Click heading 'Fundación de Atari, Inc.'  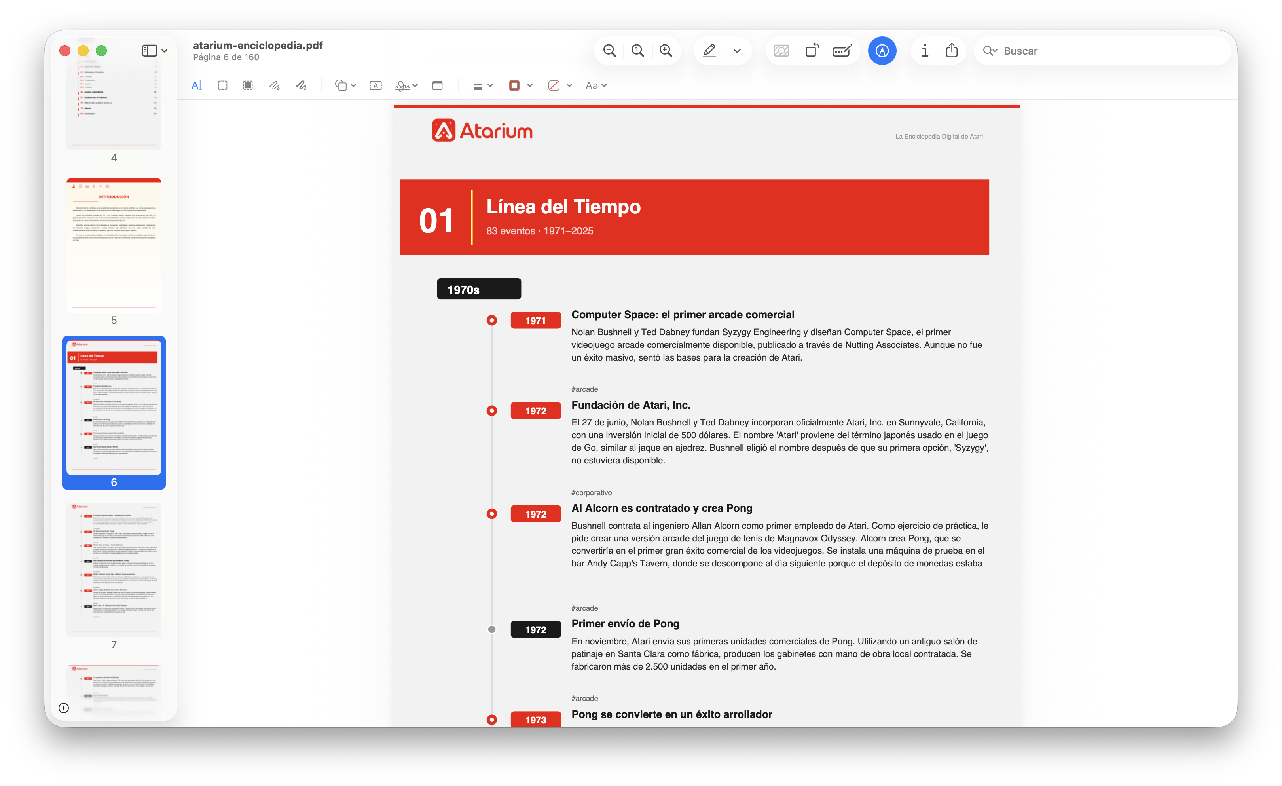tap(631, 405)
